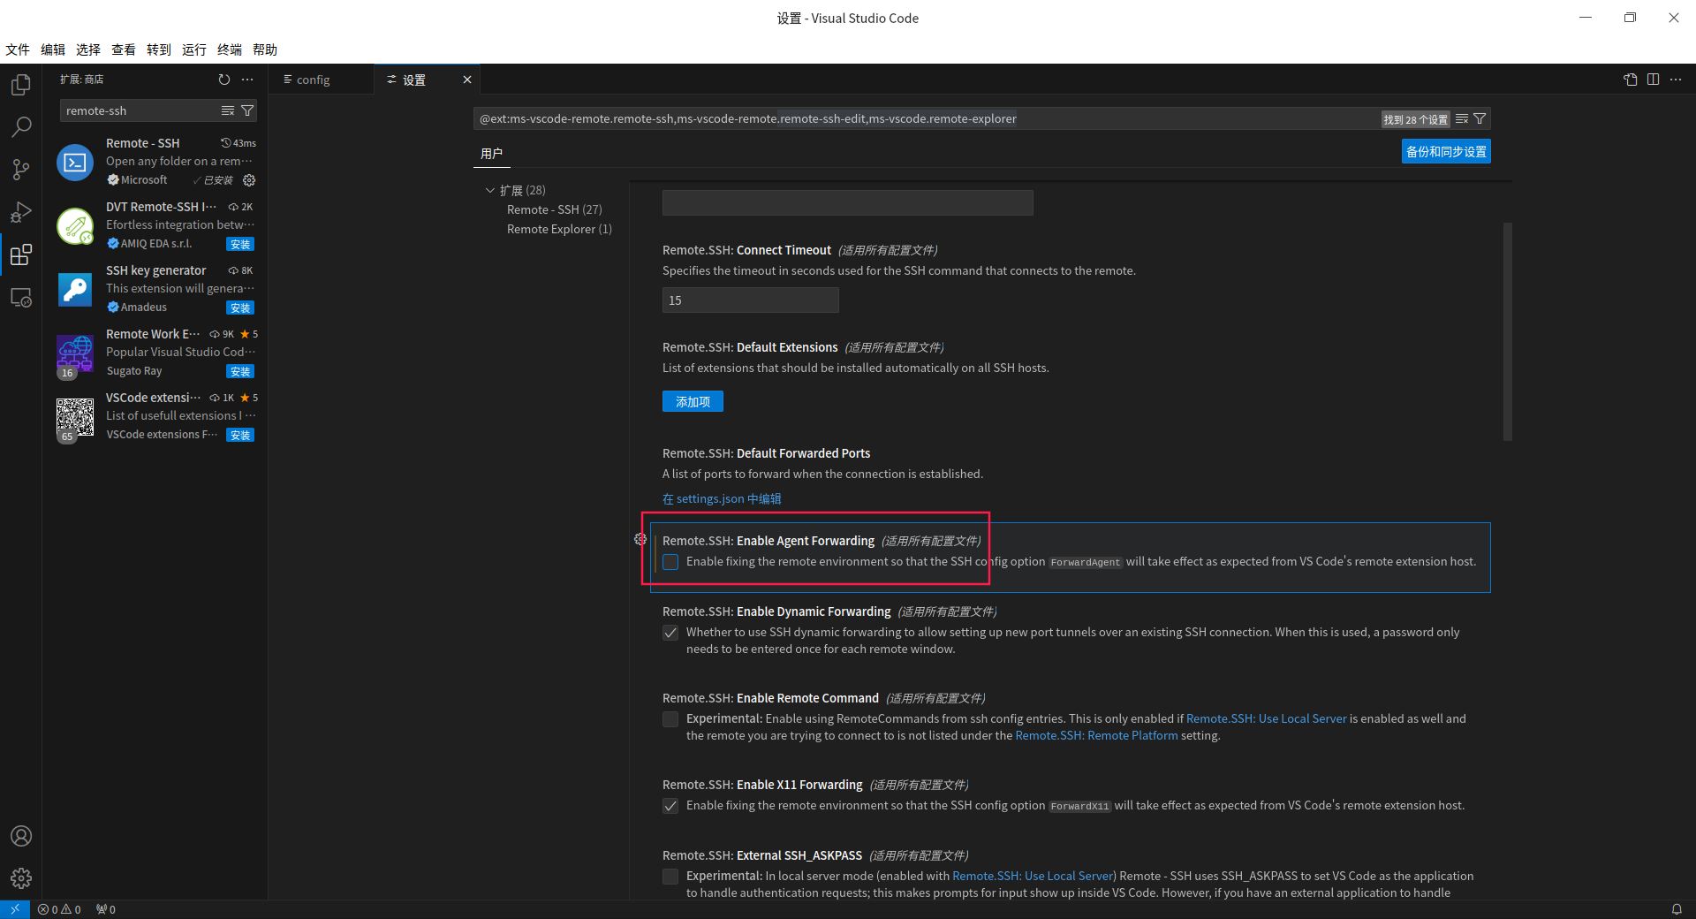Image resolution: width=1696 pixels, height=919 pixels.
Task: Open gear menu for Enable Agent Forwarding
Action: point(640,539)
